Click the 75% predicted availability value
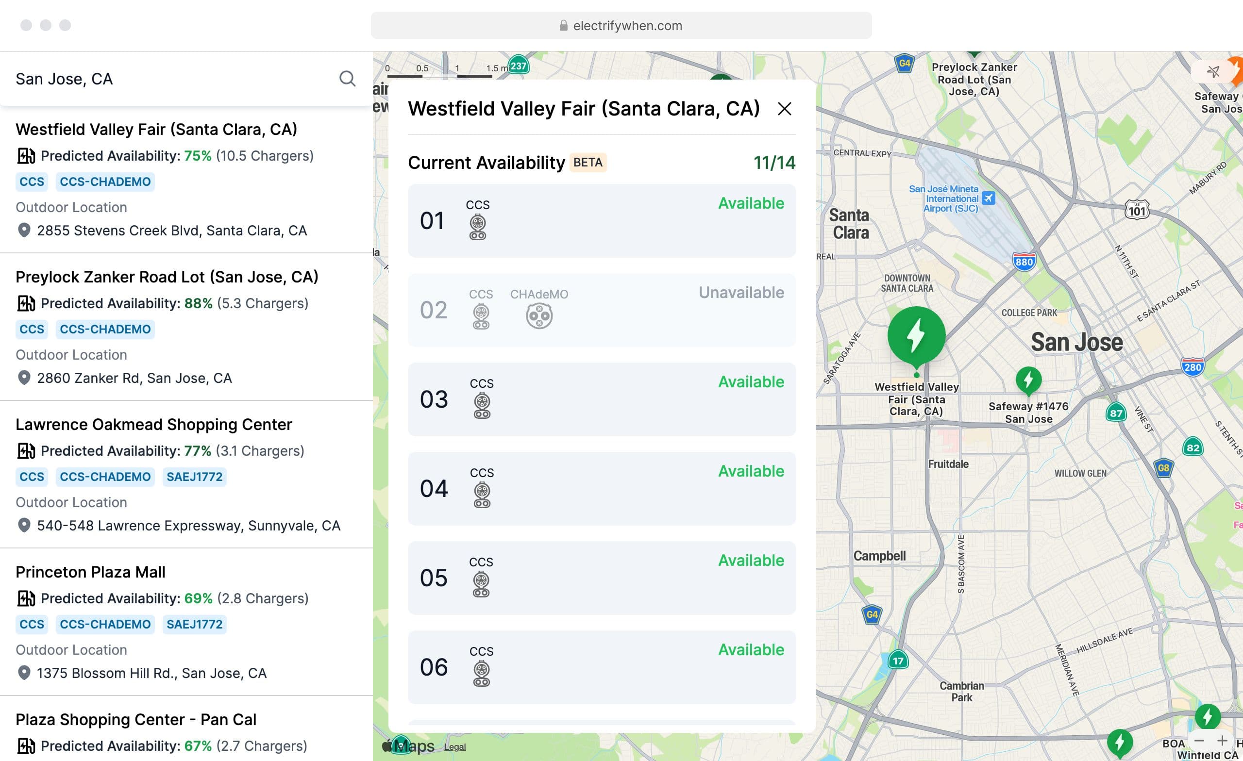Image resolution: width=1243 pixels, height=761 pixels. 198,156
